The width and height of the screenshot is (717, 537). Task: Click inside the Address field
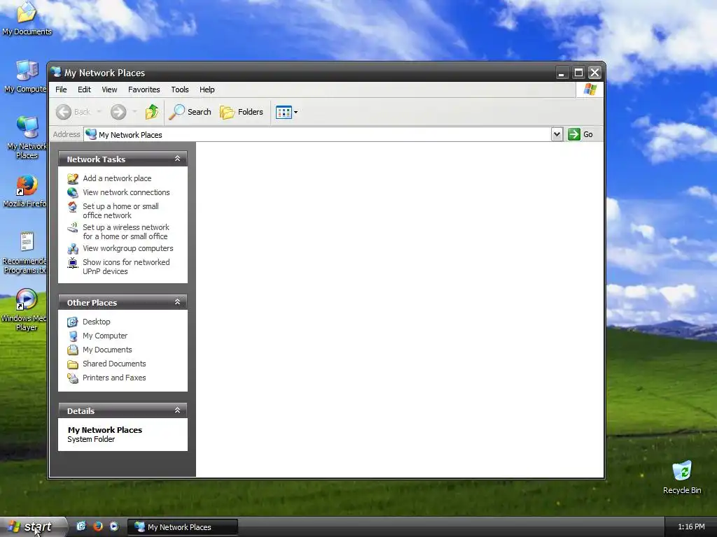(x=317, y=134)
